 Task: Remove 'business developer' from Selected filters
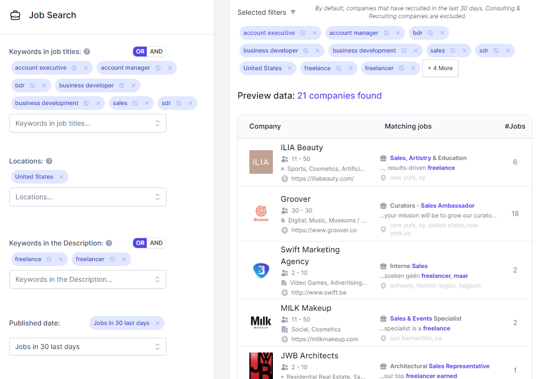(x=318, y=51)
